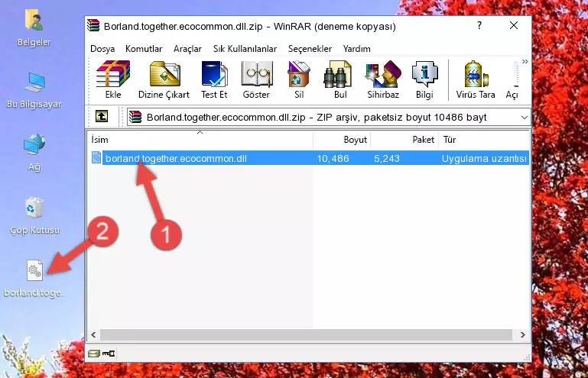Image resolution: width=588 pixels, height=378 pixels.
Task: Go up one folder level
Action: point(102,117)
